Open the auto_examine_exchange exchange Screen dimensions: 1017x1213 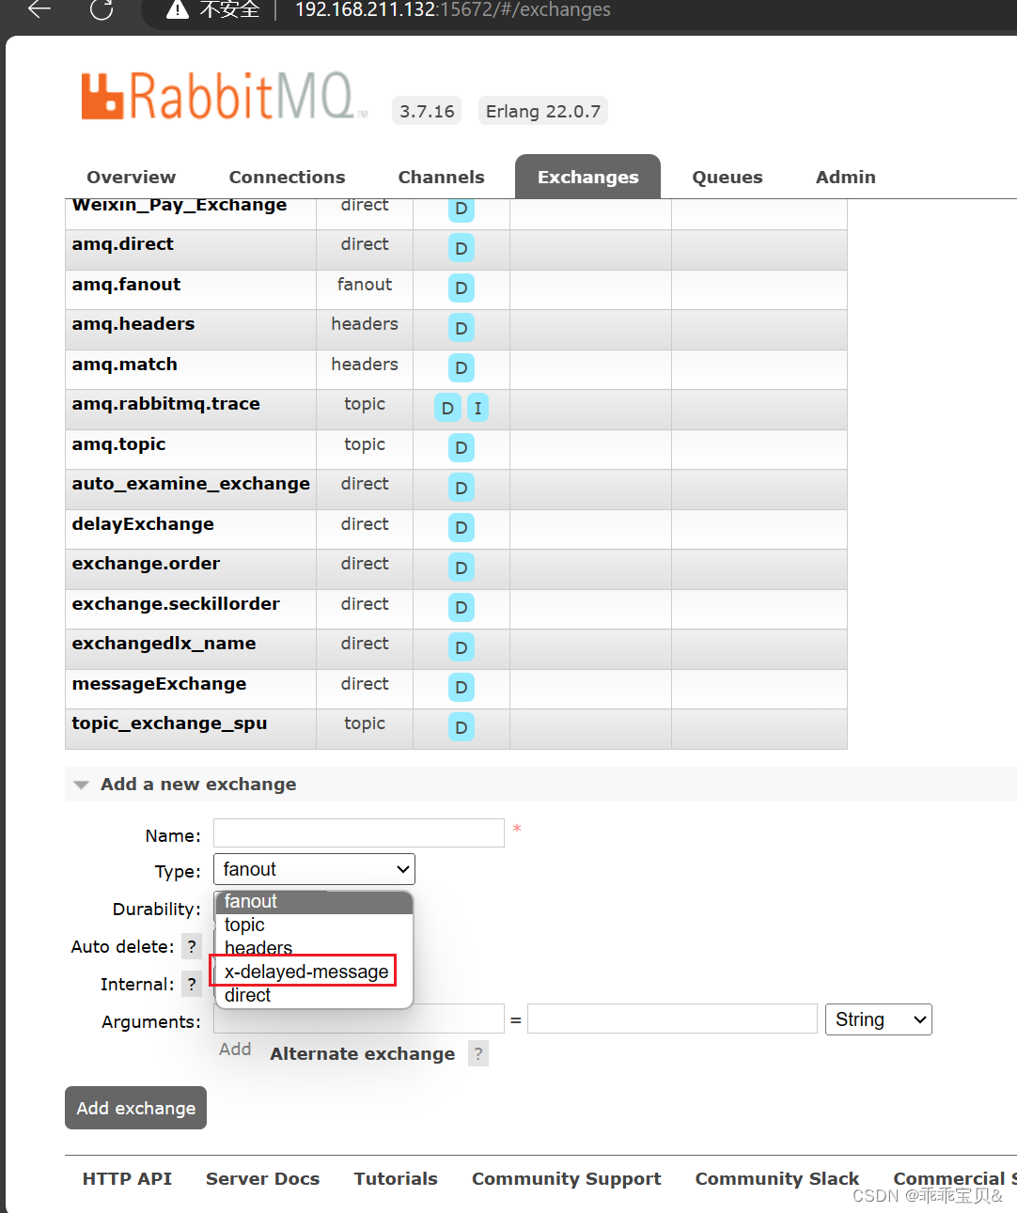point(191,484)
